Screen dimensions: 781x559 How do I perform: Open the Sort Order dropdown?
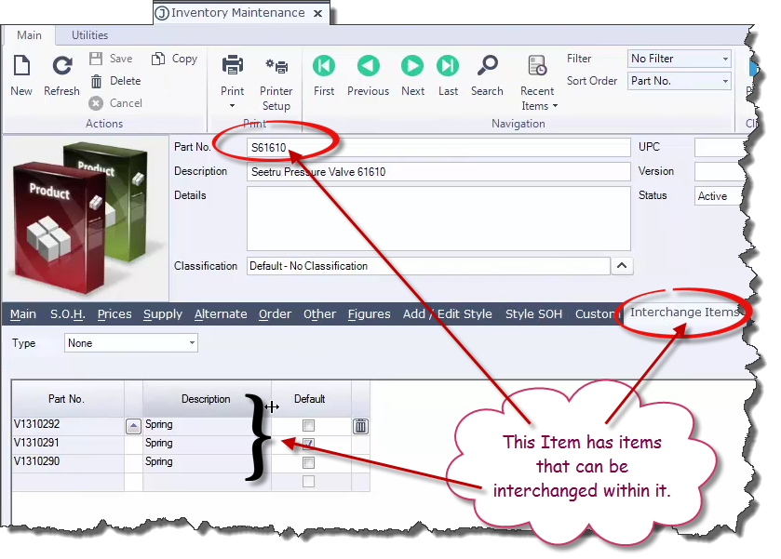click(x=680, y=81)
